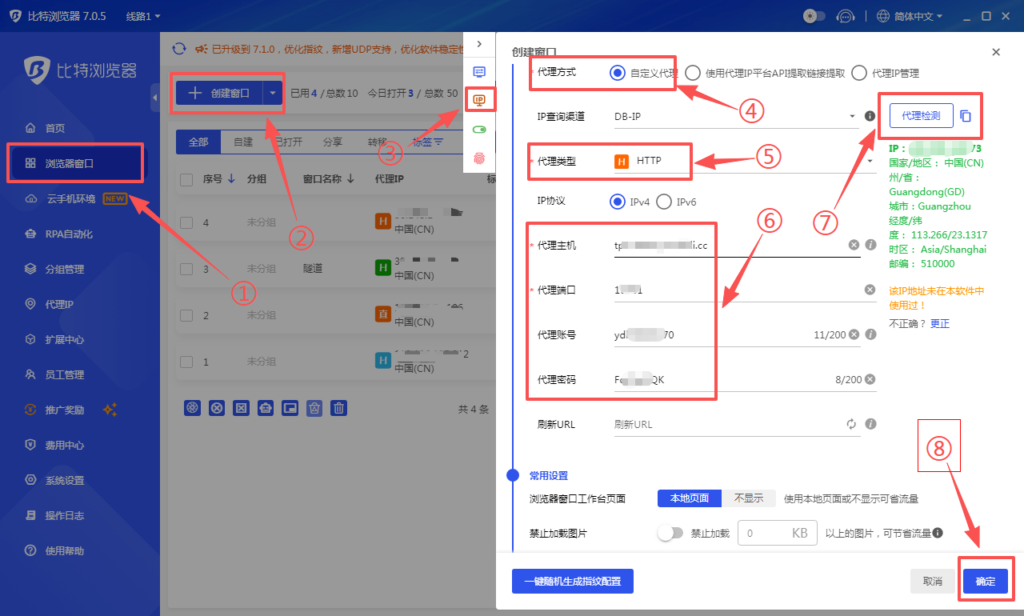The width and height of the screenshot is (1024, 616).
Task: Click the refresh icon beside 刷新URL field
Action: coord(851,424)
